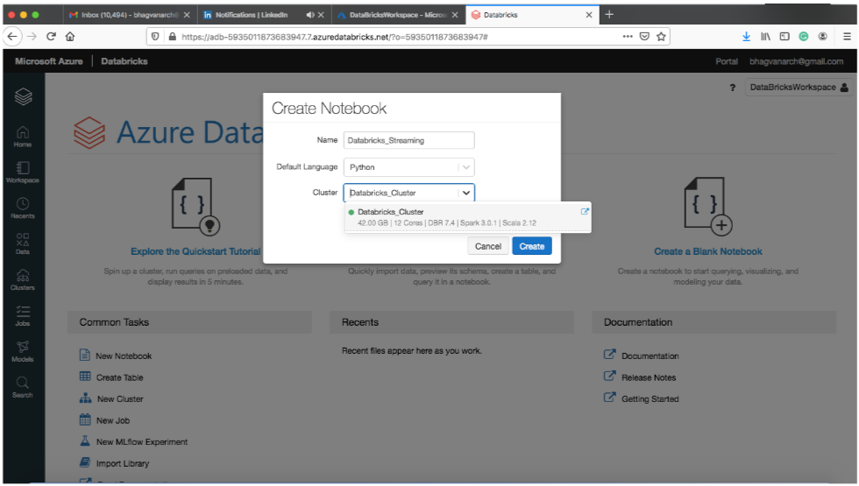Open Recents in the left sidebar
Viewport: 859px width, 486px height.
pyautogui.click(x=23, y=208)
